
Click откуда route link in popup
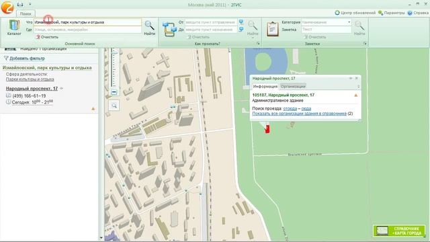[290, 109]
